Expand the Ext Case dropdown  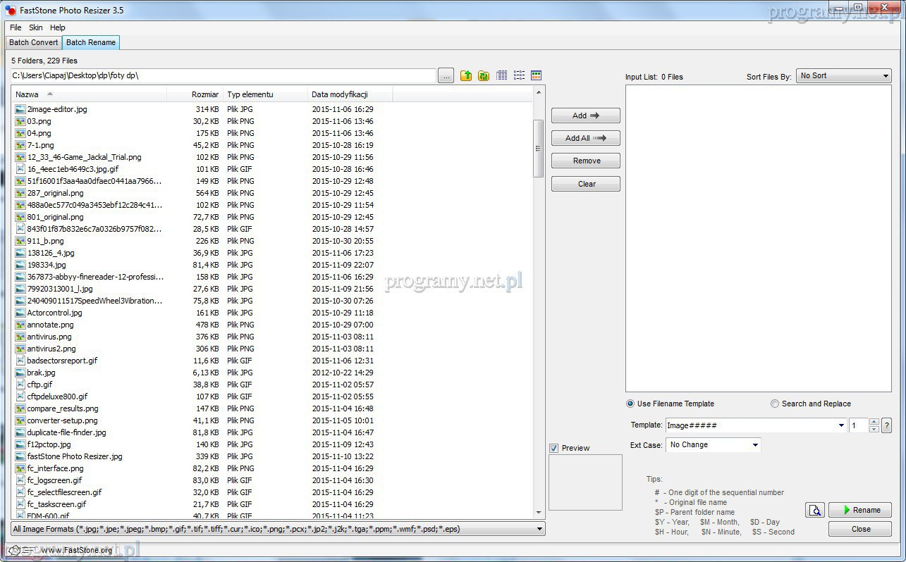754,445
